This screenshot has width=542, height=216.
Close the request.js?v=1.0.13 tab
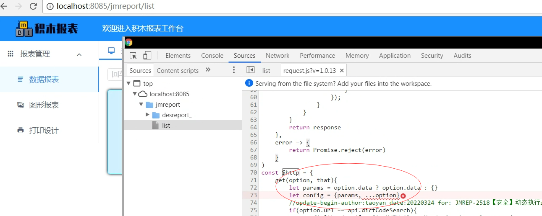(x=342, y=70)
